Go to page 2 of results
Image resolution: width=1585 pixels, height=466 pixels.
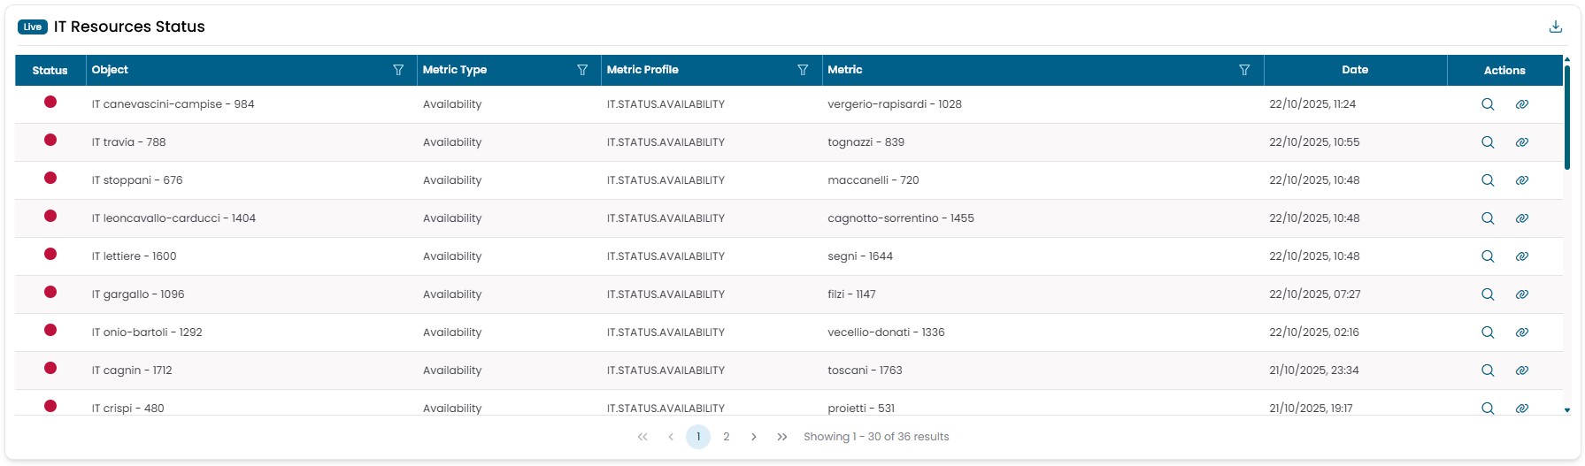tap(726, 437)
